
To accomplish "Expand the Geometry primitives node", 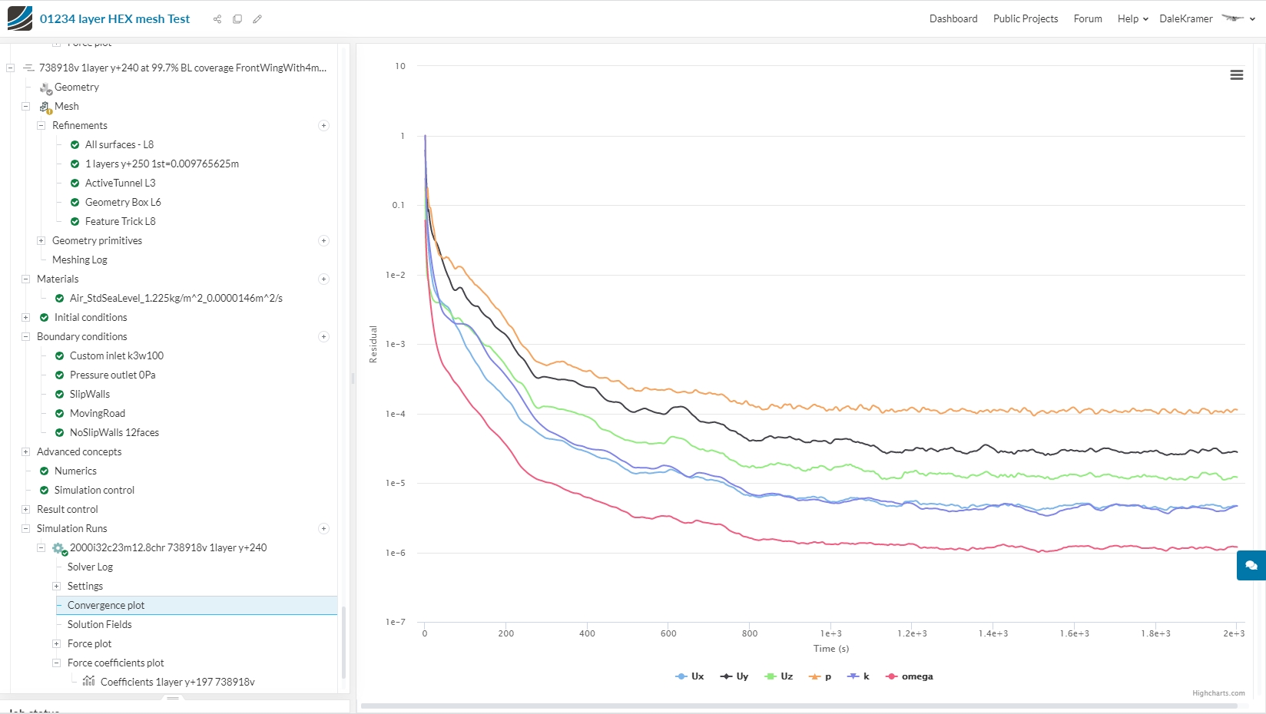I will click(x=41, y=241).
